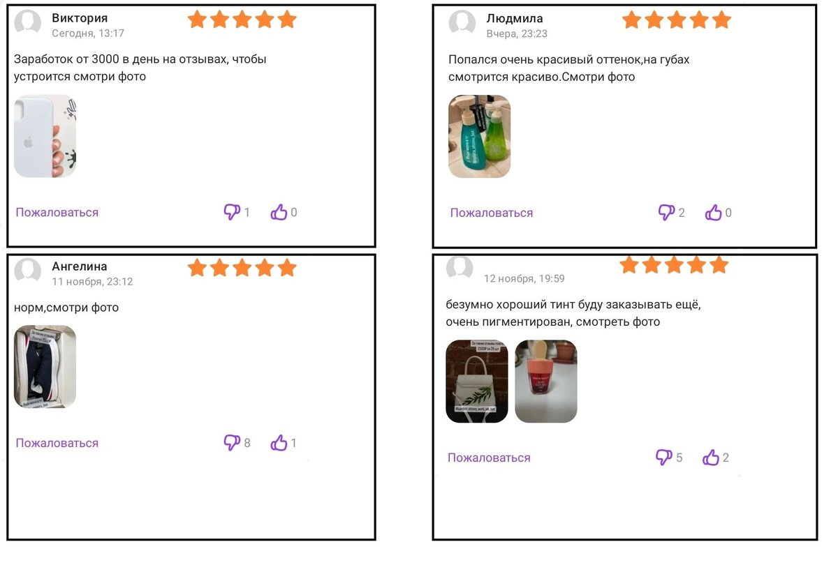Dislike Ангелина's review with thumbs down
The image size is (838, 565).
tap(232, 442)
